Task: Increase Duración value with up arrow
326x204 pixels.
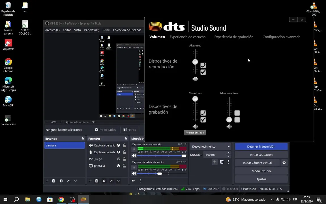Action: point(228,153)
